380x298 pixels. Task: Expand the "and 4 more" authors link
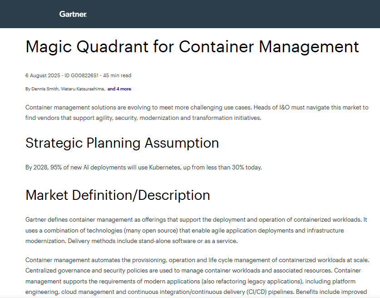coord(119,89)
